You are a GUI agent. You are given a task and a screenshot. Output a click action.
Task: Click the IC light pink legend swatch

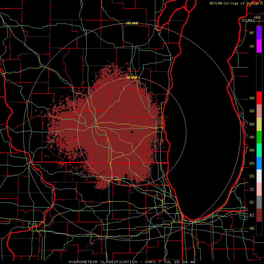click(259, 189)
